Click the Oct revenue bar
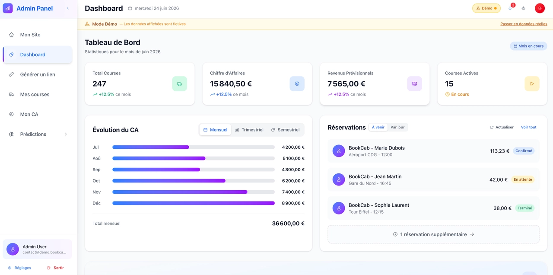Screen dimensions: 553x275 (194, 181)
